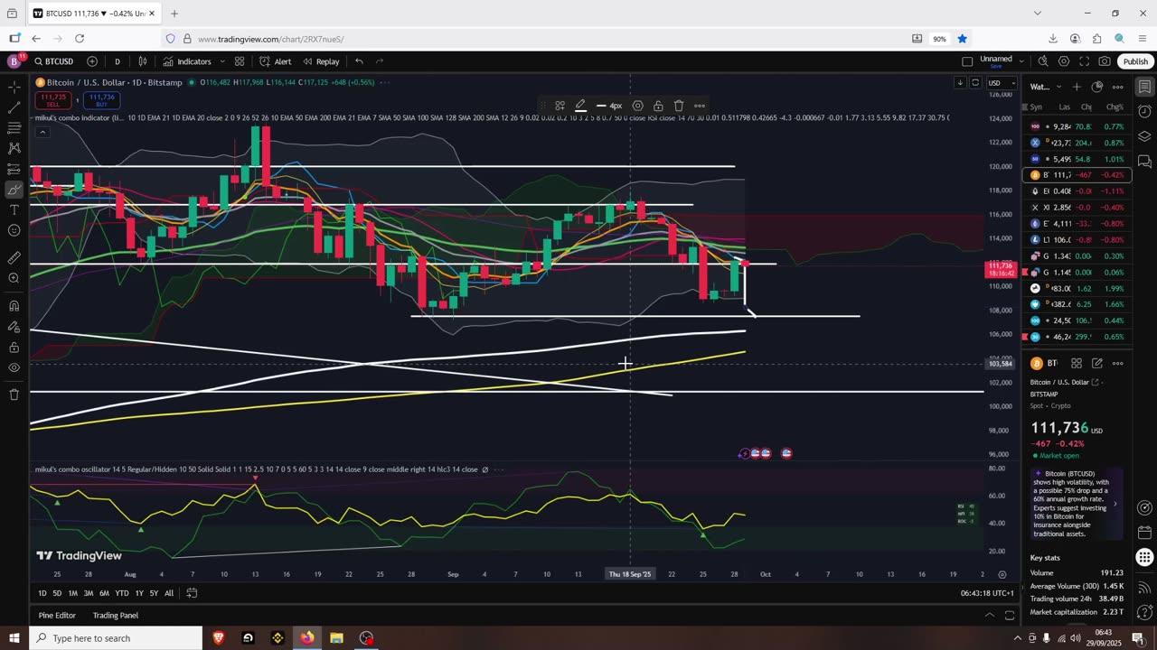Select the crosshair cursor tool

pyautogui.click(x=14, y=87)
